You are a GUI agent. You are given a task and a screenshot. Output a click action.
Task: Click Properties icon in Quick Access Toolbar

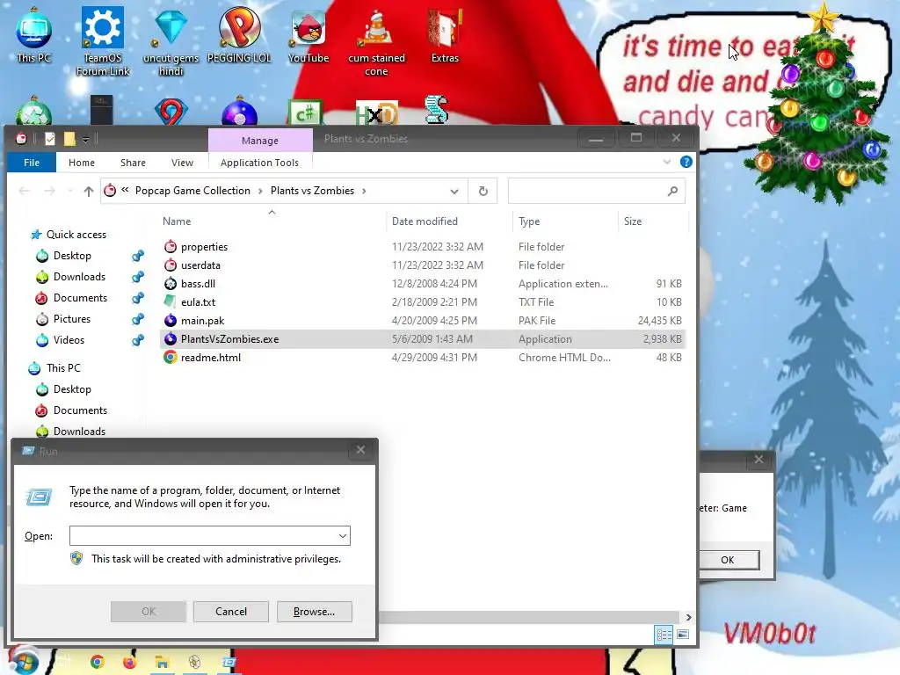(x=50, y=139)
